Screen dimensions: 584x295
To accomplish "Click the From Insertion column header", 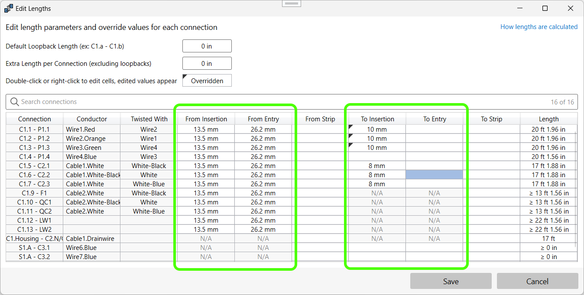I will (x=206, y=119).
